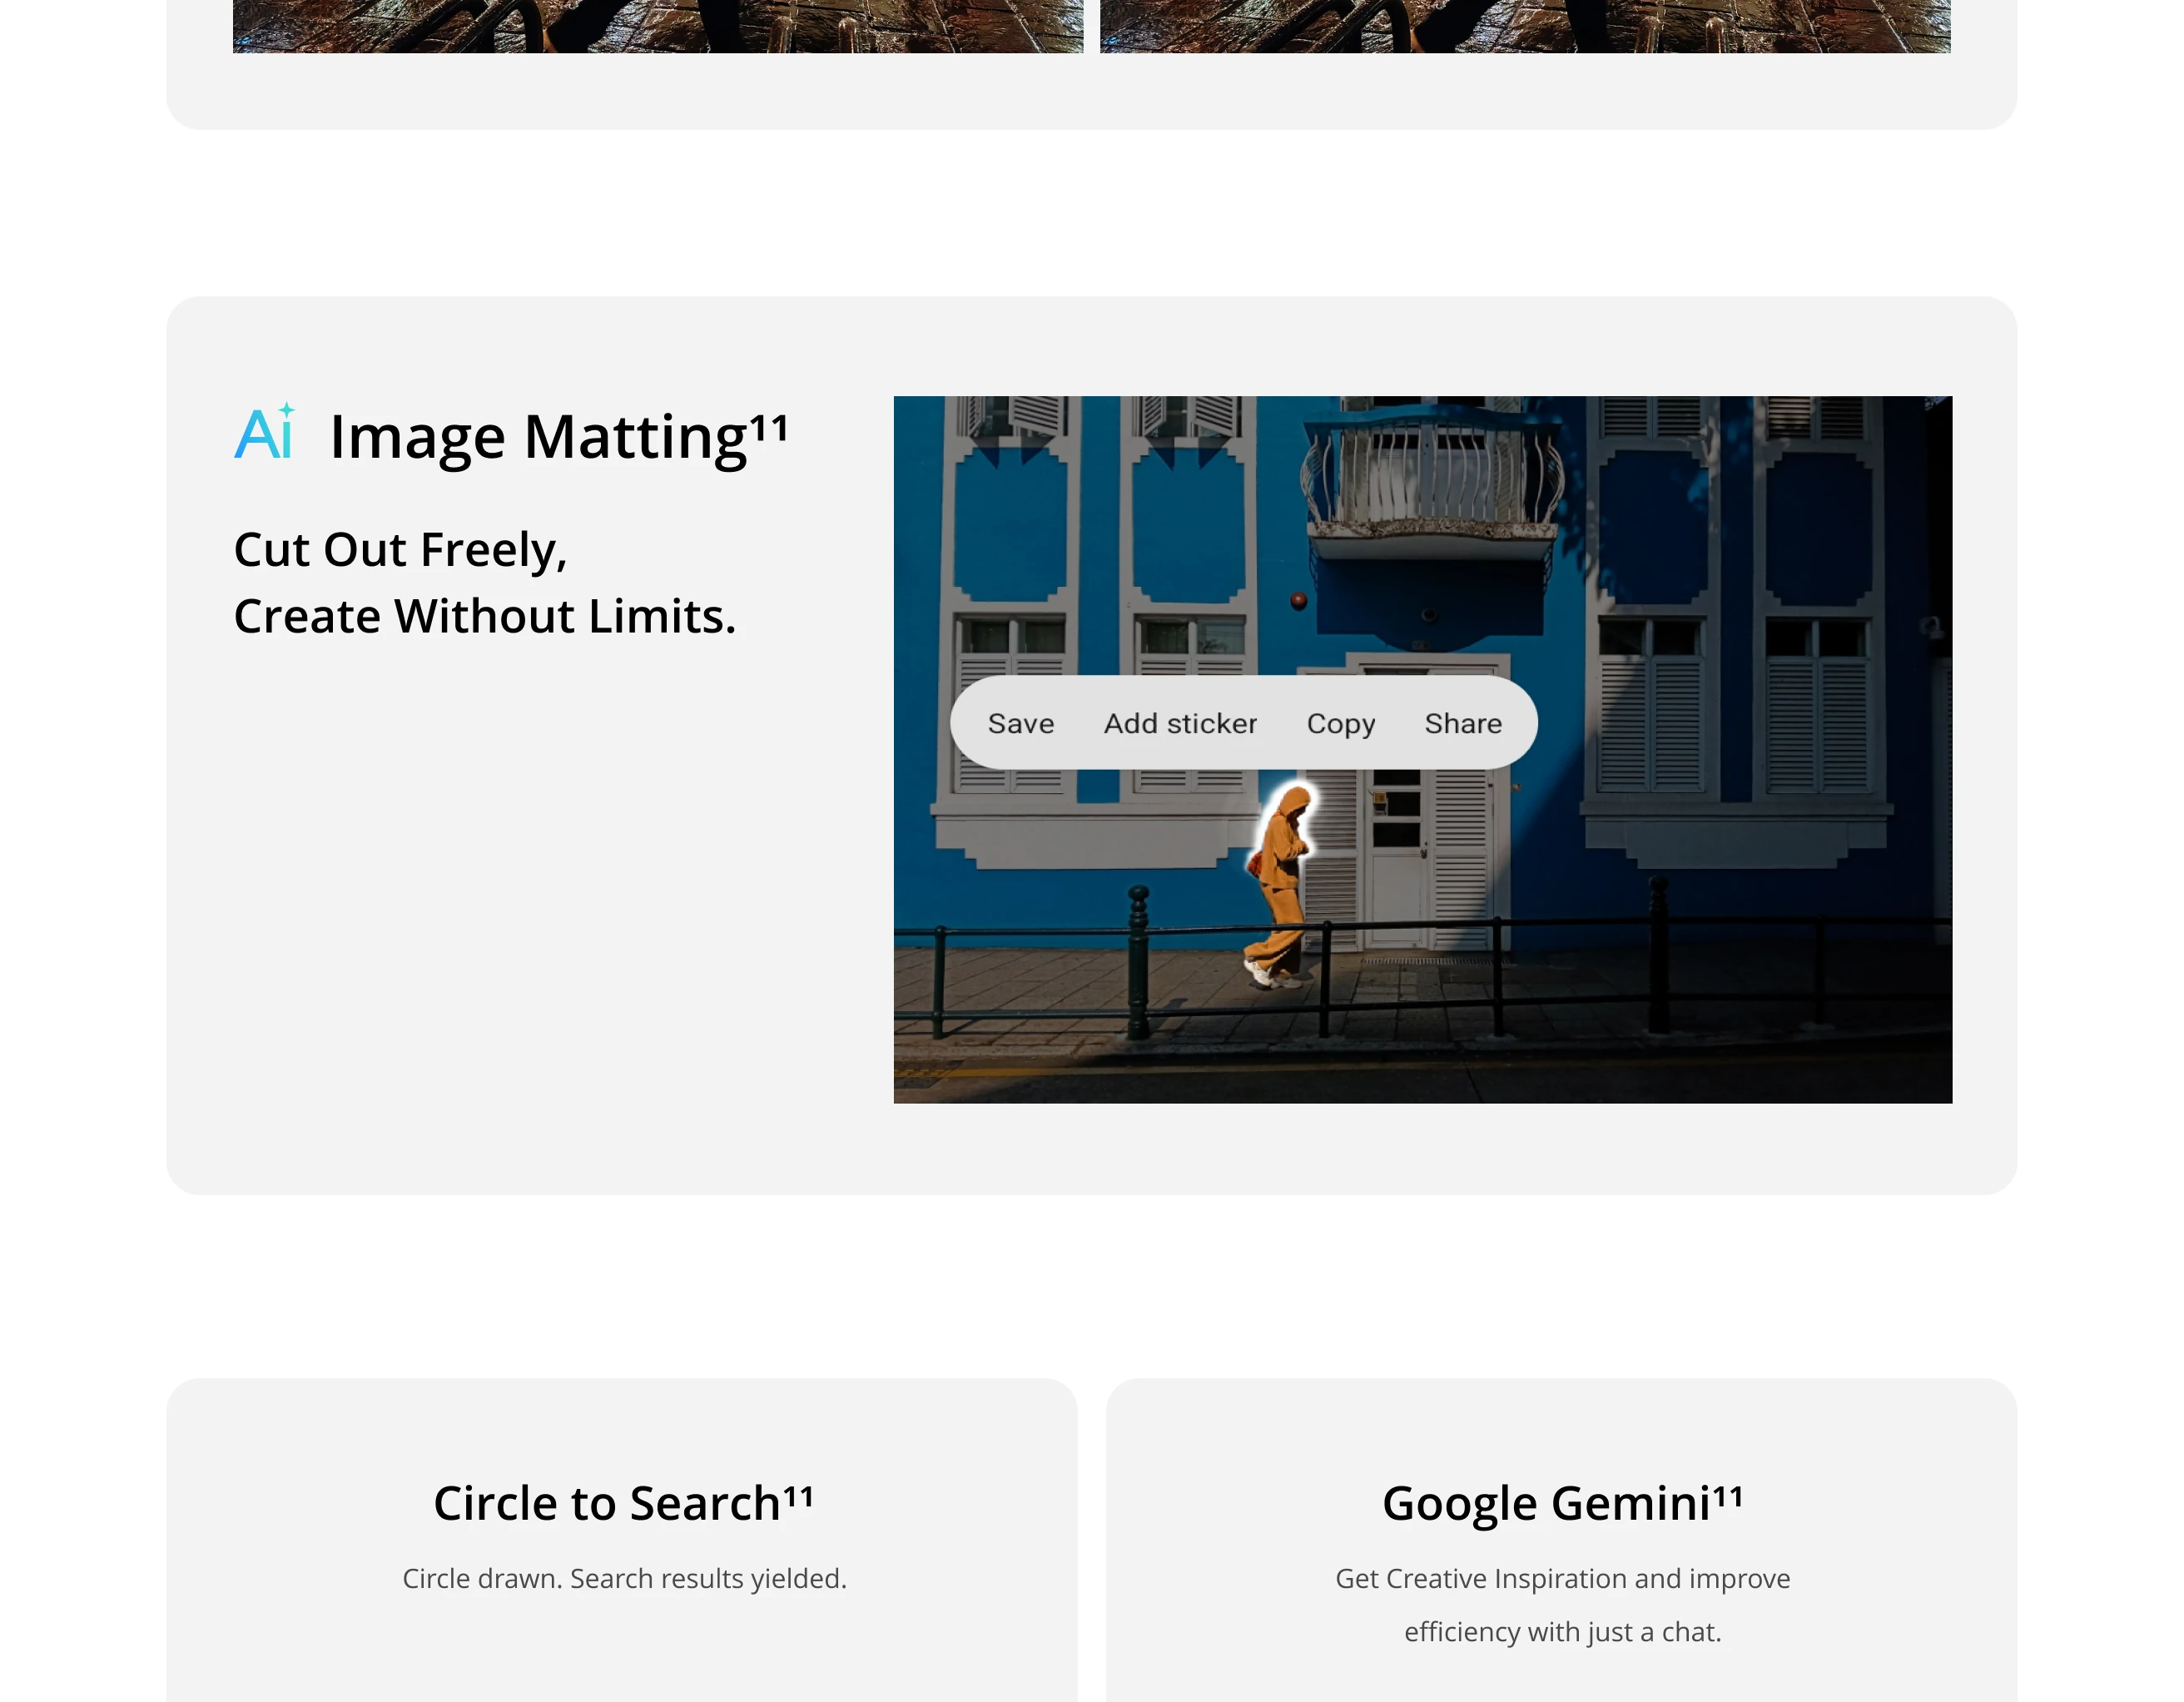The width and height of the screenshot is (2184, 1702).
Task: Open footnote 11 beside Image Matting
Action: [x=769, y=428]
